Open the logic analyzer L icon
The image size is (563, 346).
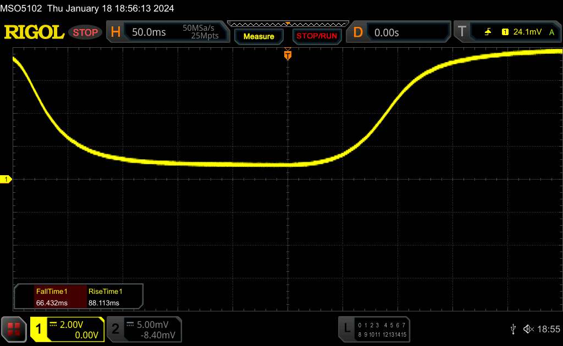346,329
